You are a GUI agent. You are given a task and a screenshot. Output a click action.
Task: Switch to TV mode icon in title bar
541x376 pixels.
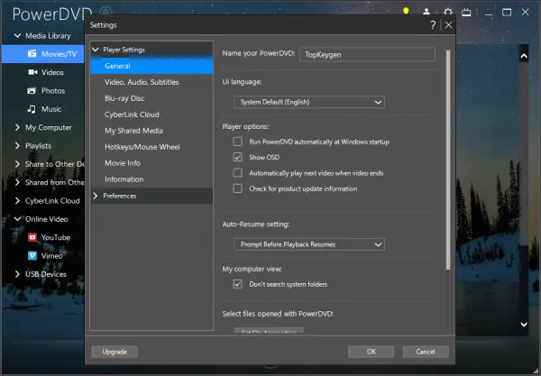[466, 13]
